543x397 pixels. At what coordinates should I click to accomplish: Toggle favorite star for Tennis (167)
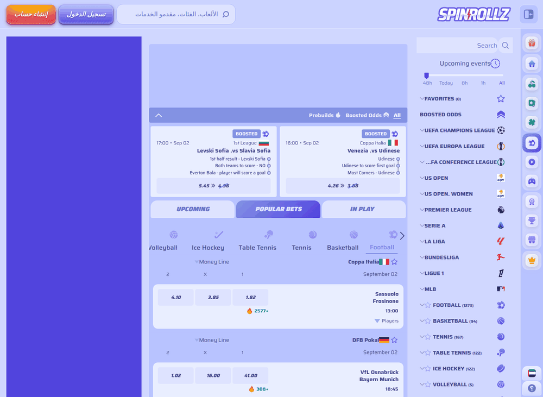[x=428, y=337]
